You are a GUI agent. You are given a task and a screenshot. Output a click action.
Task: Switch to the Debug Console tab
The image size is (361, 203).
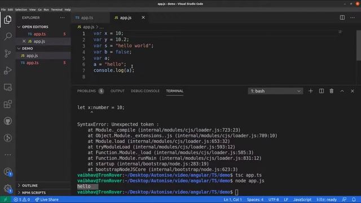pyautogui.click(x=145, y=91)
